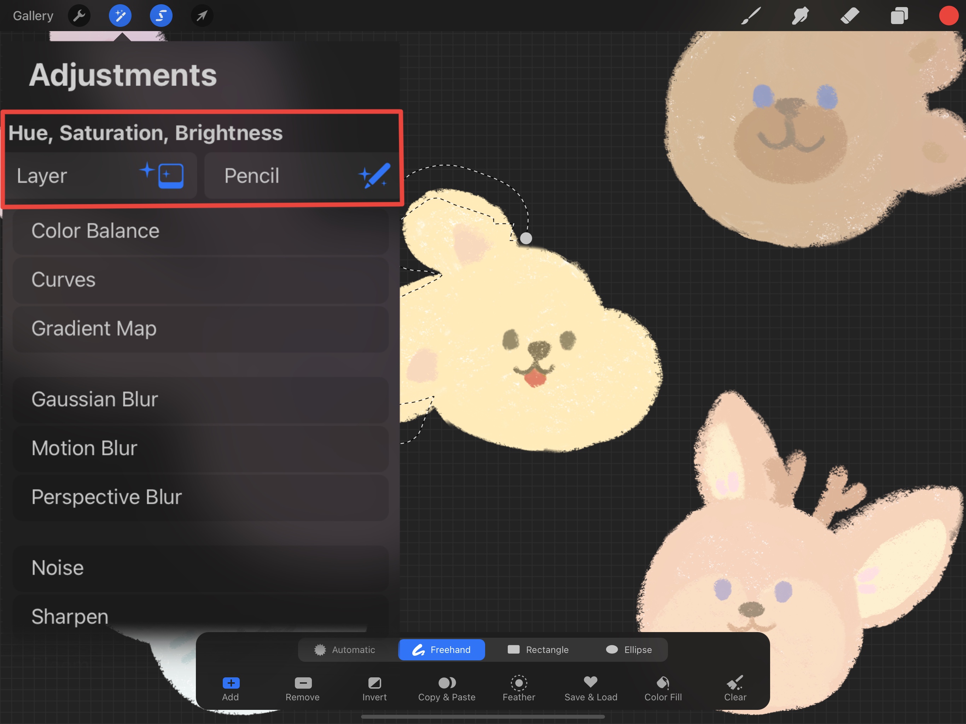This screenshot has height=724, width=966.
Task: Toggle Color Fill for selection
Action: pyautogui.click(x=663, y=689)
